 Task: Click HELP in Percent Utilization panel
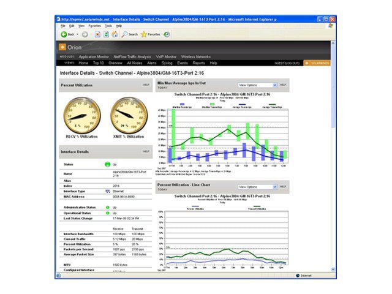coord(146,85)
